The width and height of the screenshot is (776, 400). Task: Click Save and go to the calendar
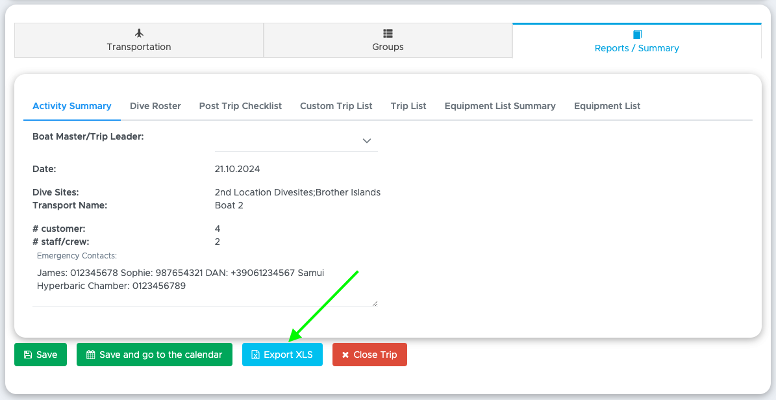(155, 355)
